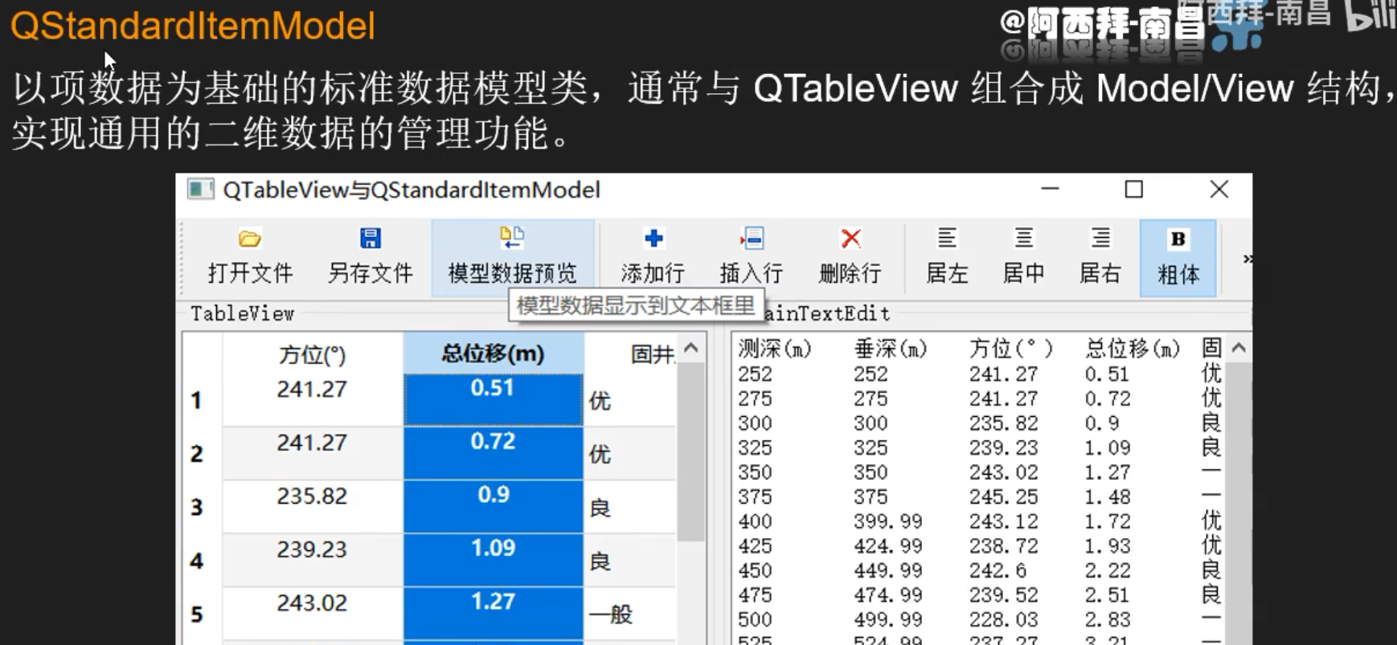Select the cell containing 1.09
The image size is (1397, 645).
(493, 559)
